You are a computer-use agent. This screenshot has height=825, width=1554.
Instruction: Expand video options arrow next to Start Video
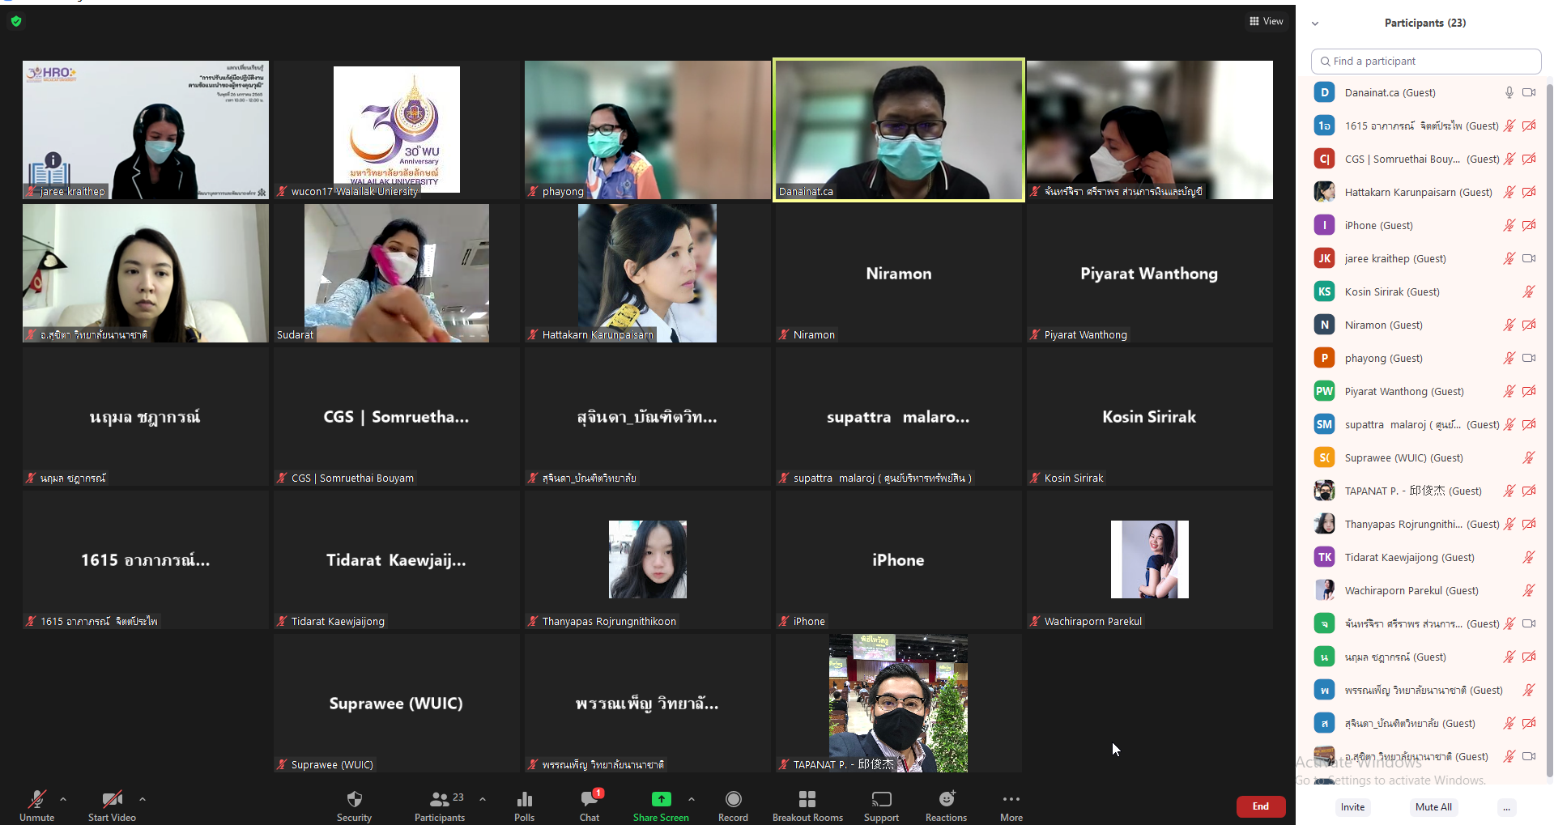(x=143, y=799)
